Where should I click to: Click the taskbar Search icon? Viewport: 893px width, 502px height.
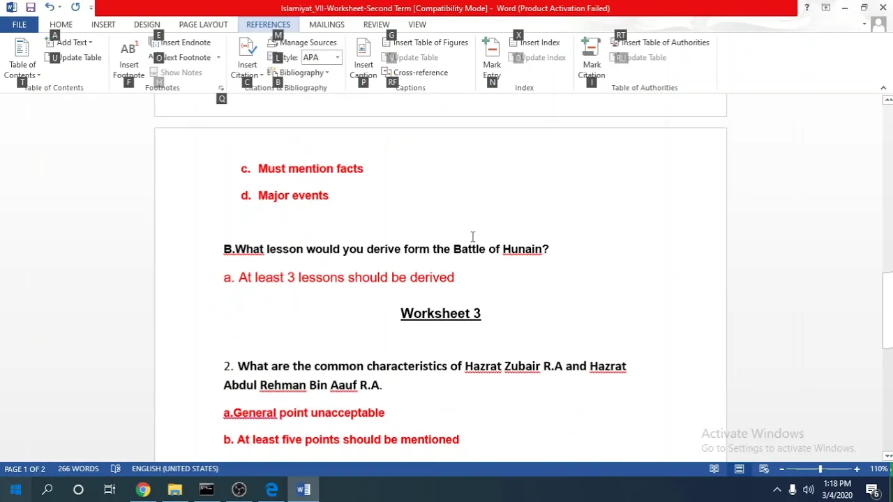[x=47, y=489]
